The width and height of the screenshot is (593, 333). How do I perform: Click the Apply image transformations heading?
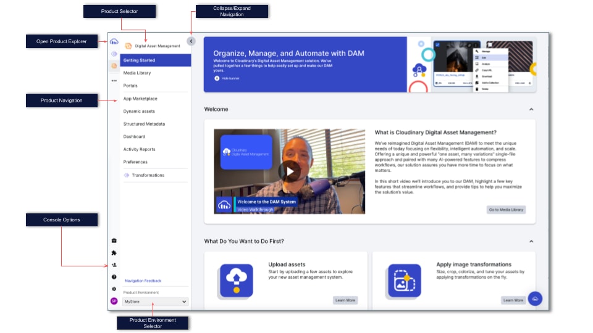point(474,265)
